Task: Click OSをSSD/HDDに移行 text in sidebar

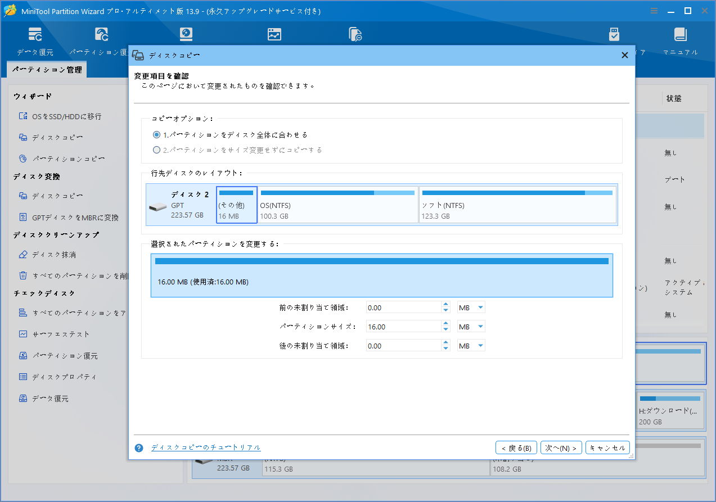Action: coord(67,116)
